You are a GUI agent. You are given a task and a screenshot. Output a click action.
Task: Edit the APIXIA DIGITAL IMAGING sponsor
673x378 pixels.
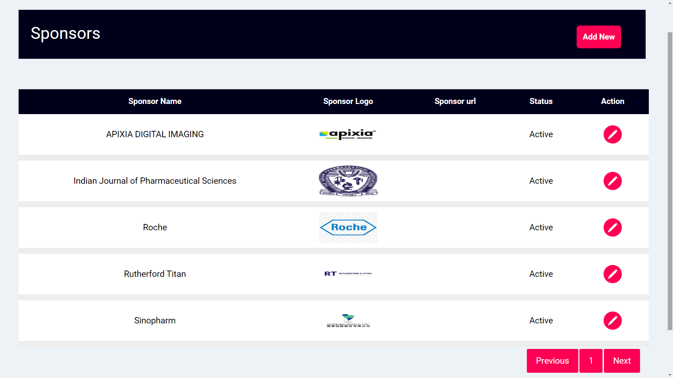[x=612, y=134]
